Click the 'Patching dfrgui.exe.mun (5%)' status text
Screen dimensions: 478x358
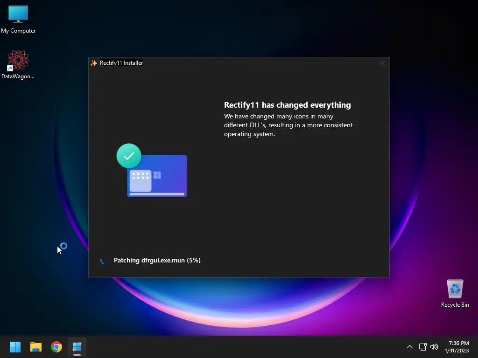point(157,260)
